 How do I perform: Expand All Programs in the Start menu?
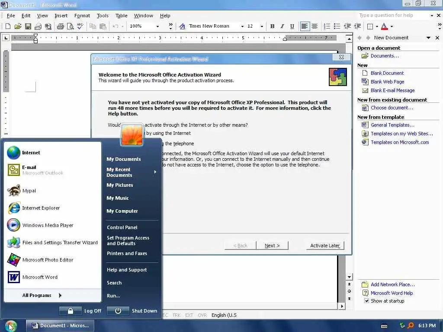[42, 295]
